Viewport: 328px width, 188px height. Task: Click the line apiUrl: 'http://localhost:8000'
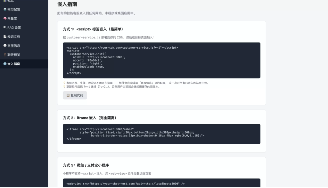[99, 57]
